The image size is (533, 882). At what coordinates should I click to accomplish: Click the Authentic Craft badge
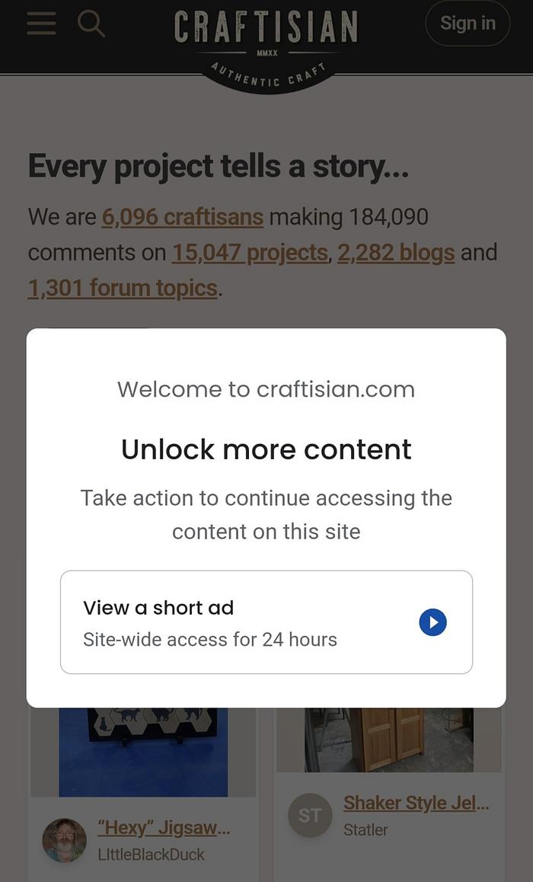tap(266, 76)
